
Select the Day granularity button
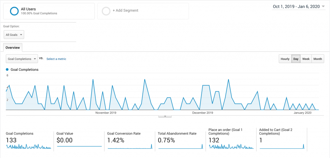pyautogui.click(x=296, y=59)
